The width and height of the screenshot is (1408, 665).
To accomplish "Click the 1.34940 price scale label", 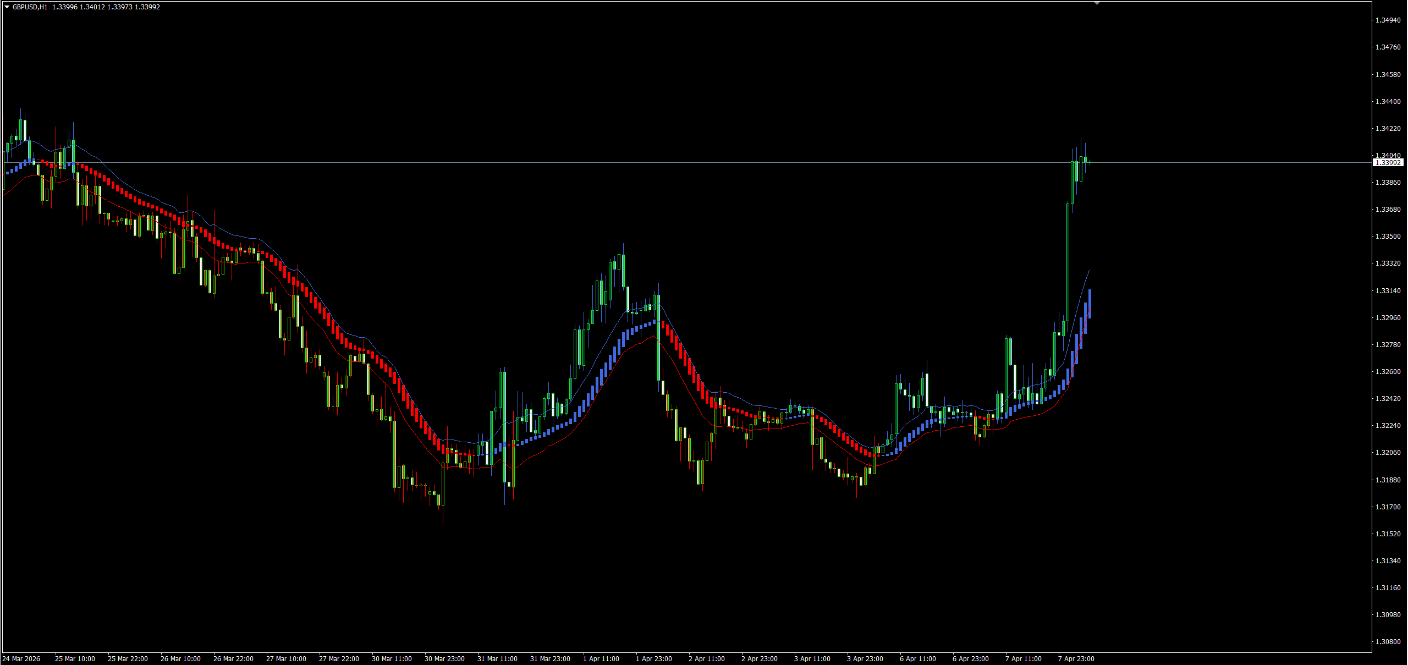I will coord(1388,20).
